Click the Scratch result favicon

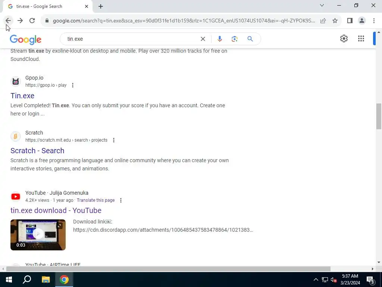pyautogui.click(x=16, y=136)
